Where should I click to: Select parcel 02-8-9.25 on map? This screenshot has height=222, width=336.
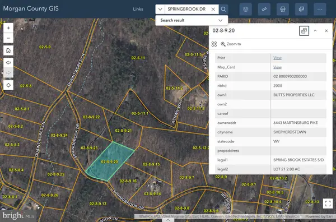55,174
